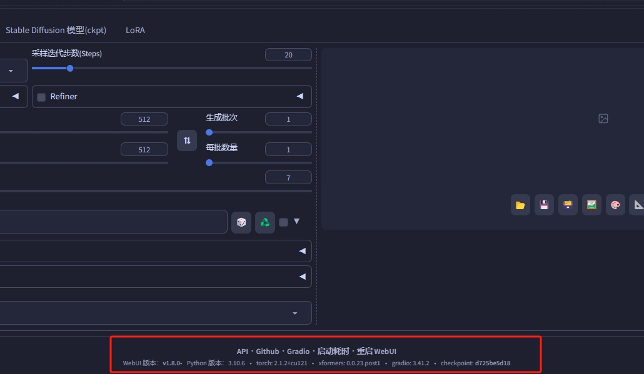
Task: Click the Steps value input showing 20
Action: pyautogui.click(x=288, y=54)
